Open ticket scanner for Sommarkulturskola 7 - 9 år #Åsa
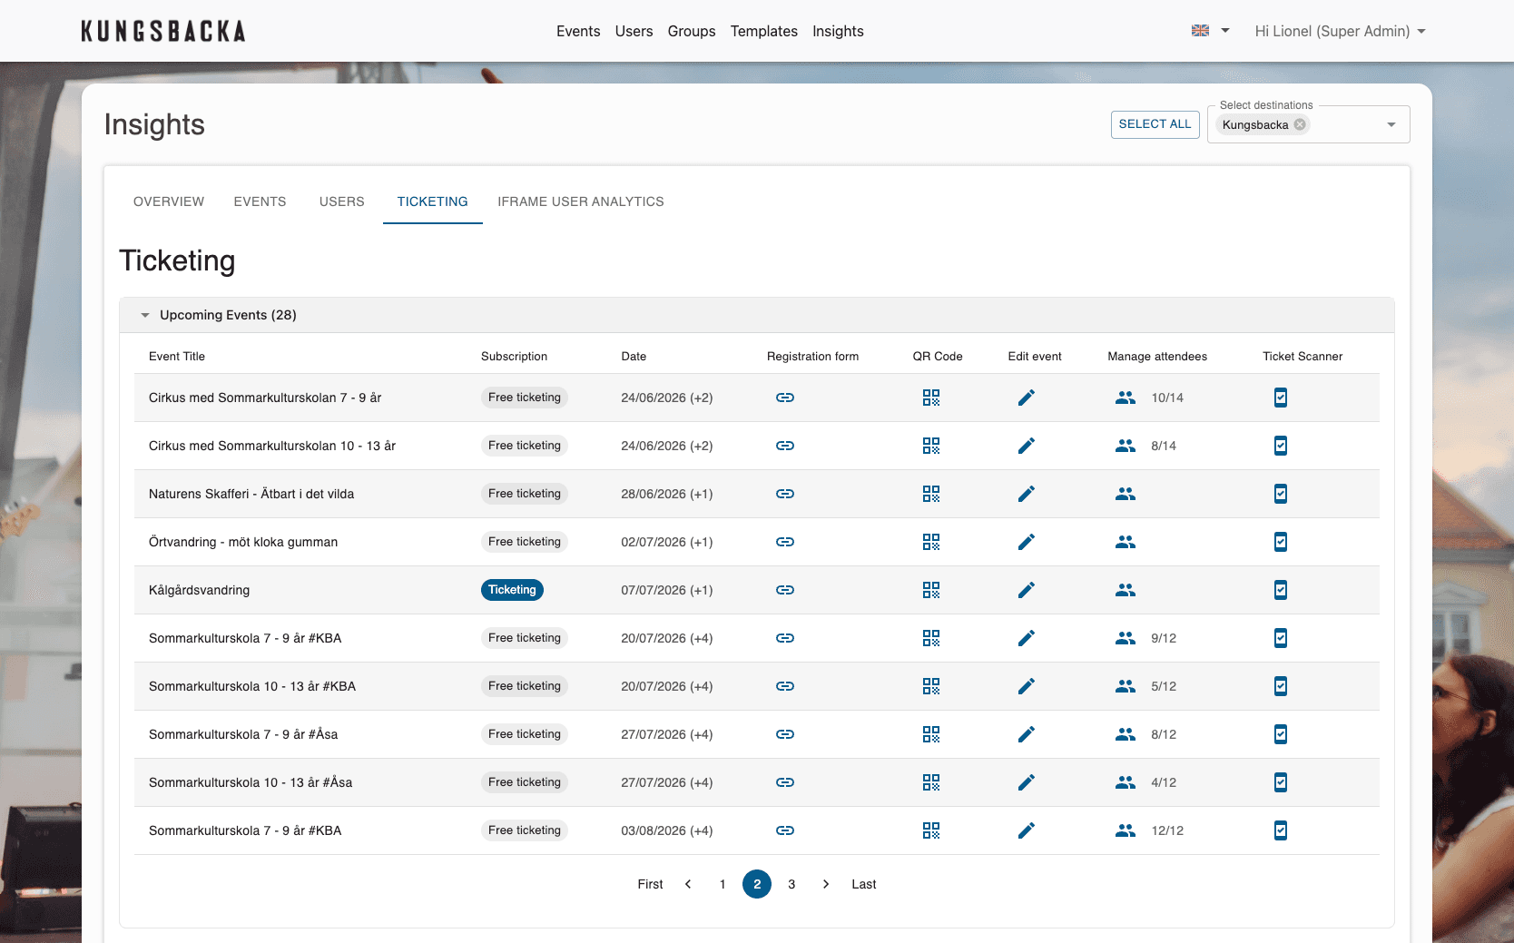Screen dimensions: 1514x943 (x=1281, y=734)
